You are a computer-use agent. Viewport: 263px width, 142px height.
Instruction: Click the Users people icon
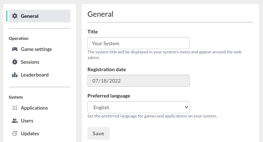[x=15, y=121]
